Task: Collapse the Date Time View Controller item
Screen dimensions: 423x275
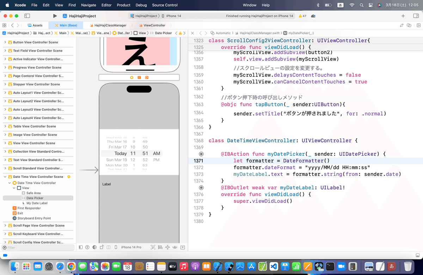Action: (10, 183)
